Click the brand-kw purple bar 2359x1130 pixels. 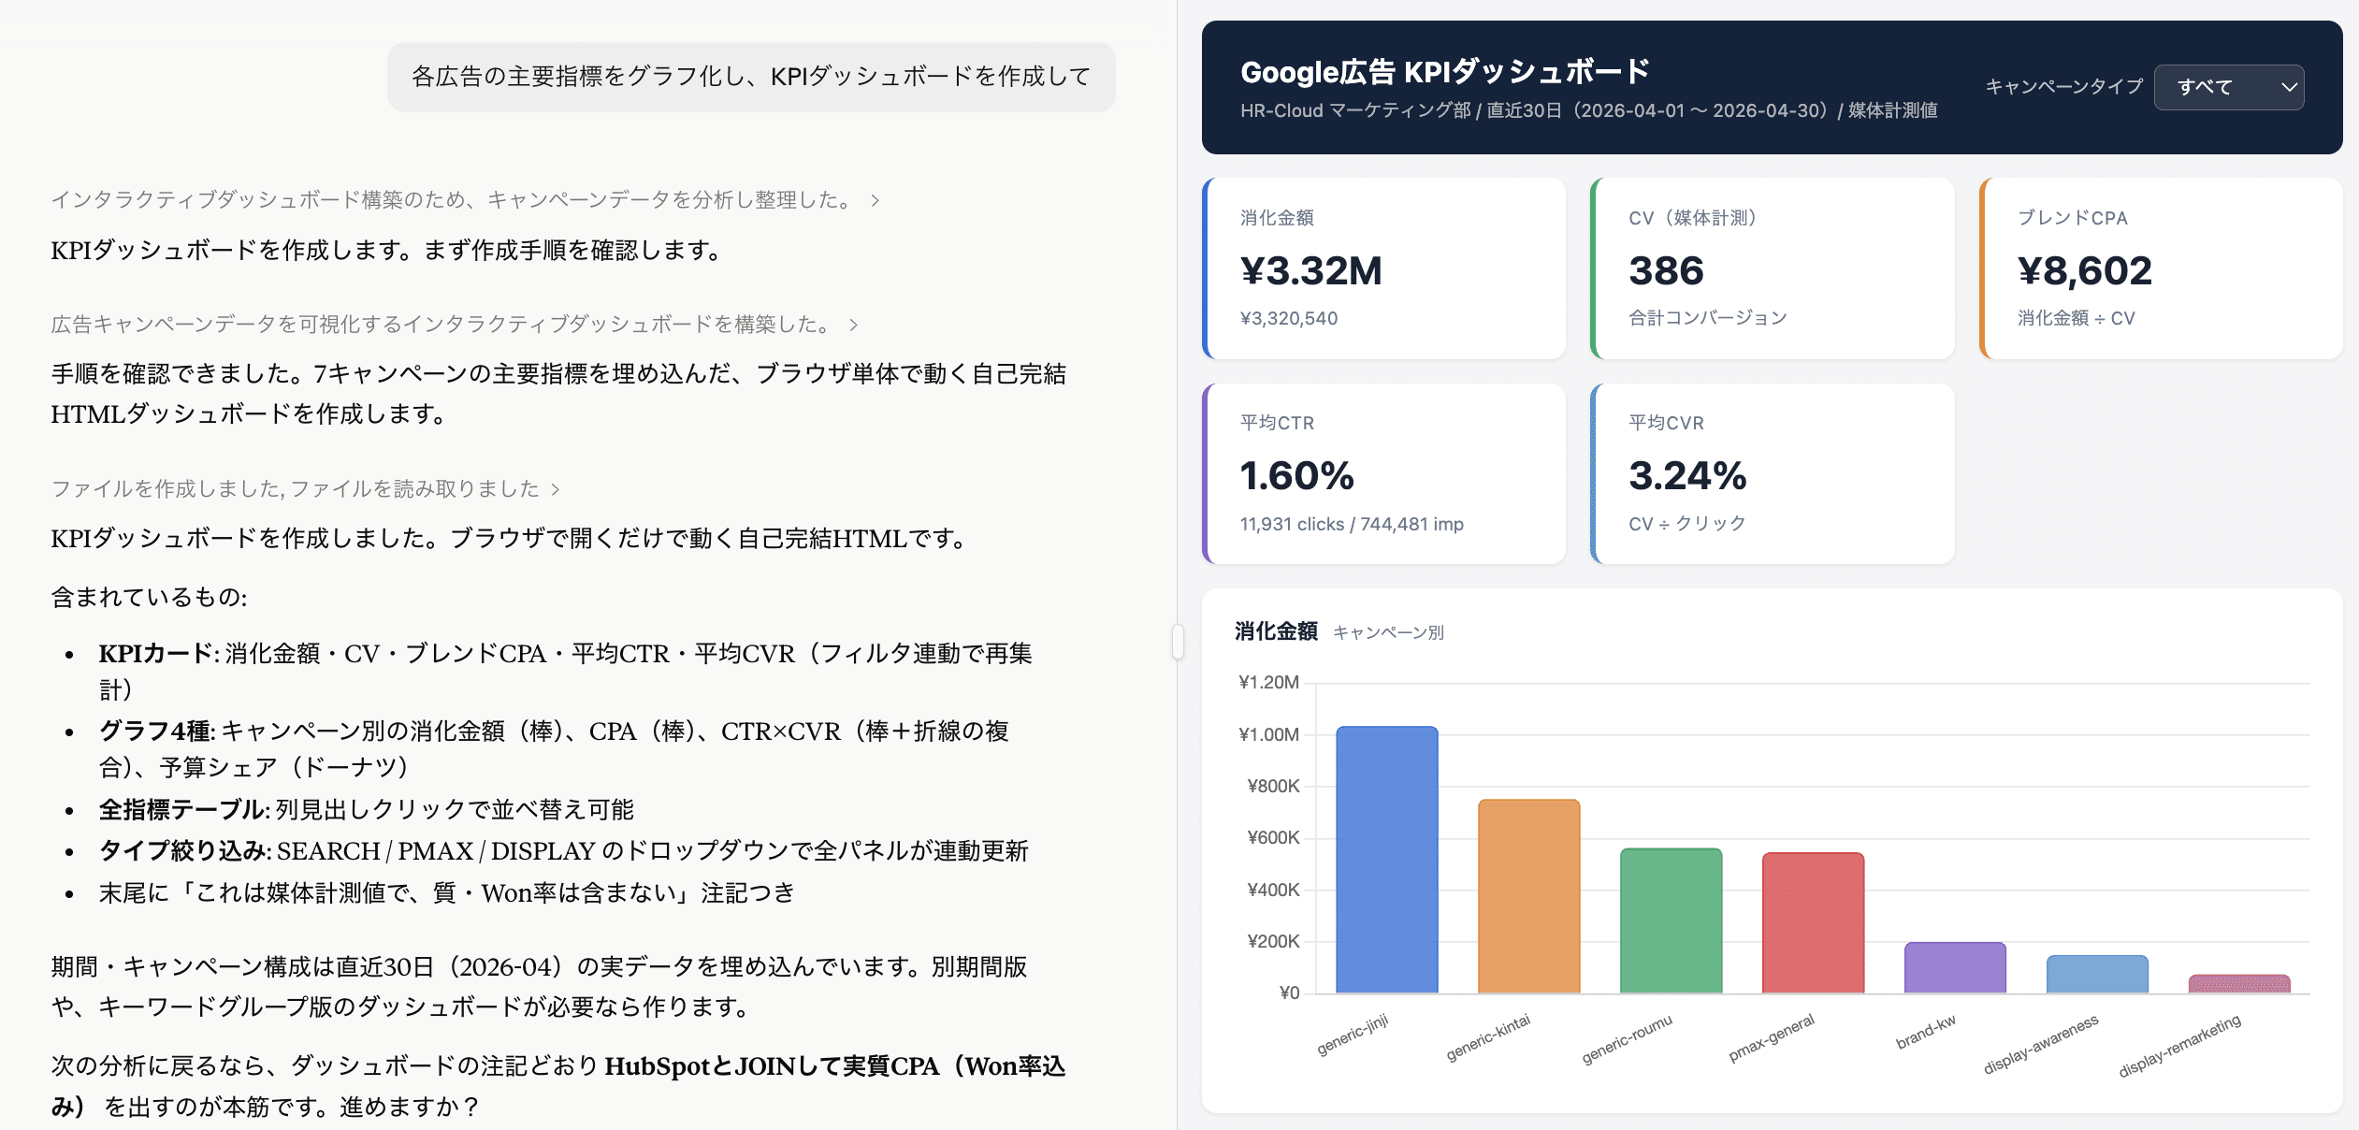pos(1956,968)
